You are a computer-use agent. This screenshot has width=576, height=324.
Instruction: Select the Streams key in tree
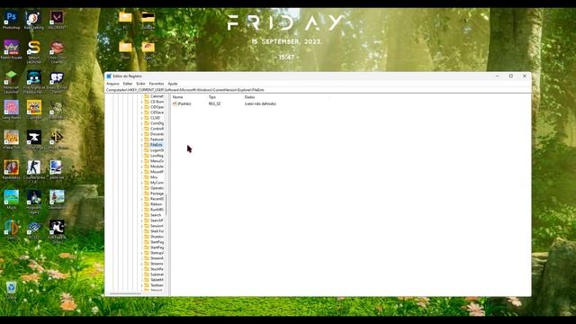pos(157,264)
